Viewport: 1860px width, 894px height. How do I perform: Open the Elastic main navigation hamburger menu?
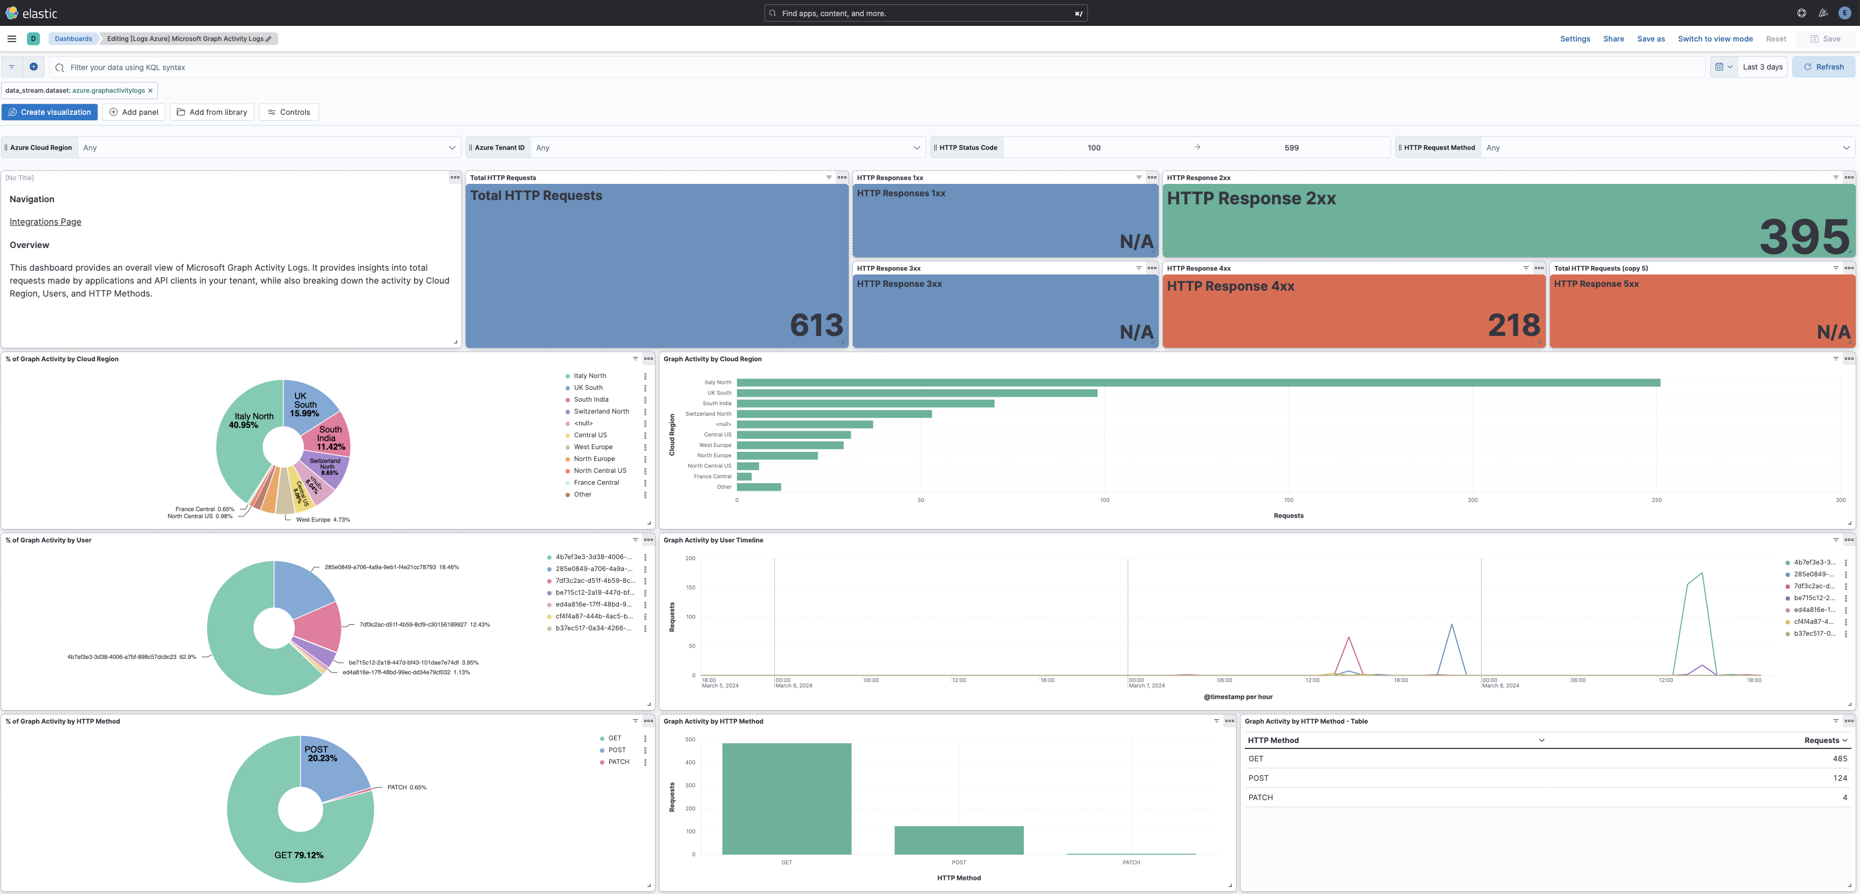[x=11, y=38]
